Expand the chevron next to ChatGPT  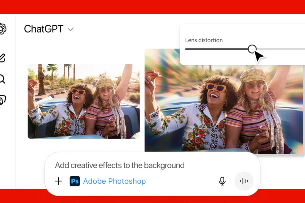[70, 29]
